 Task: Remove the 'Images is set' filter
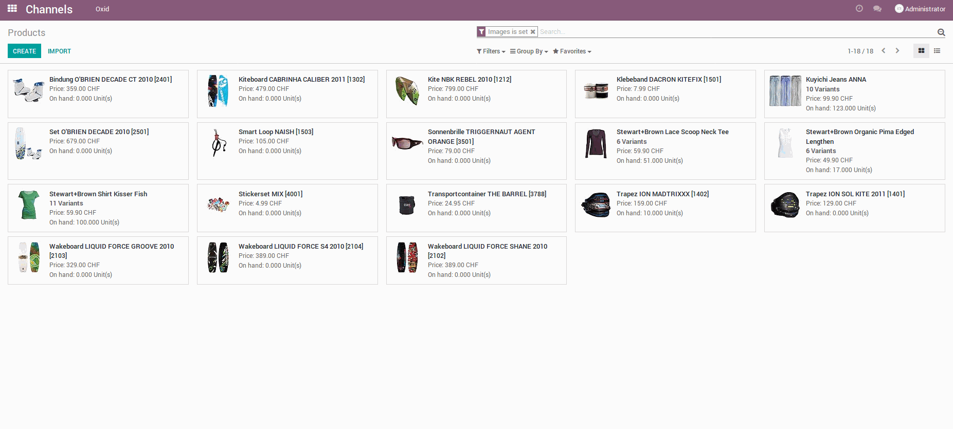533,32
